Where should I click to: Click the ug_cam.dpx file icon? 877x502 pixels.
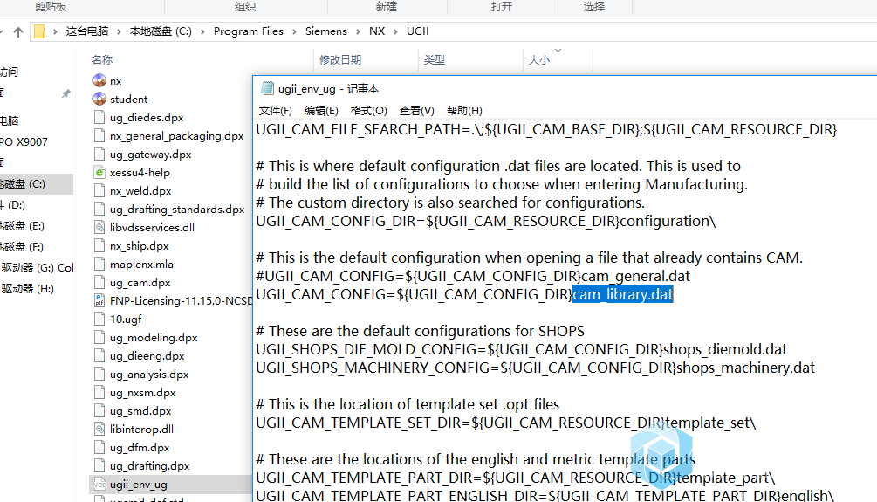[x=99, y=283]
